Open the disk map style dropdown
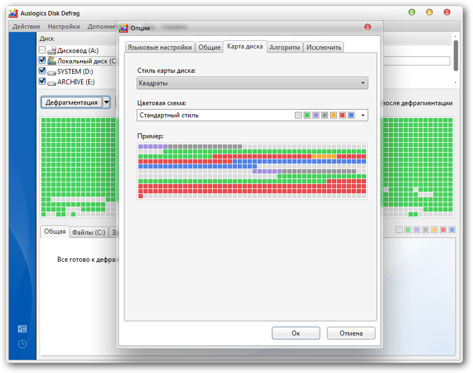Viewport: 473px width, 373px height. [252, 83]
